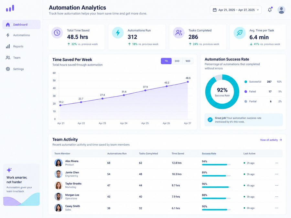Click the calendar icon in date picker
Image resolution: width=291 pixels, height=218 pixels.
tap(215, 10)
